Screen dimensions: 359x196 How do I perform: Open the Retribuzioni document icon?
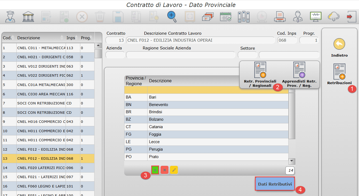339,72
